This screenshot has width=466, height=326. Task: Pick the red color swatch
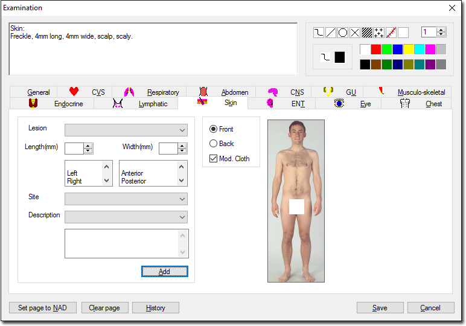pos(376,50)
